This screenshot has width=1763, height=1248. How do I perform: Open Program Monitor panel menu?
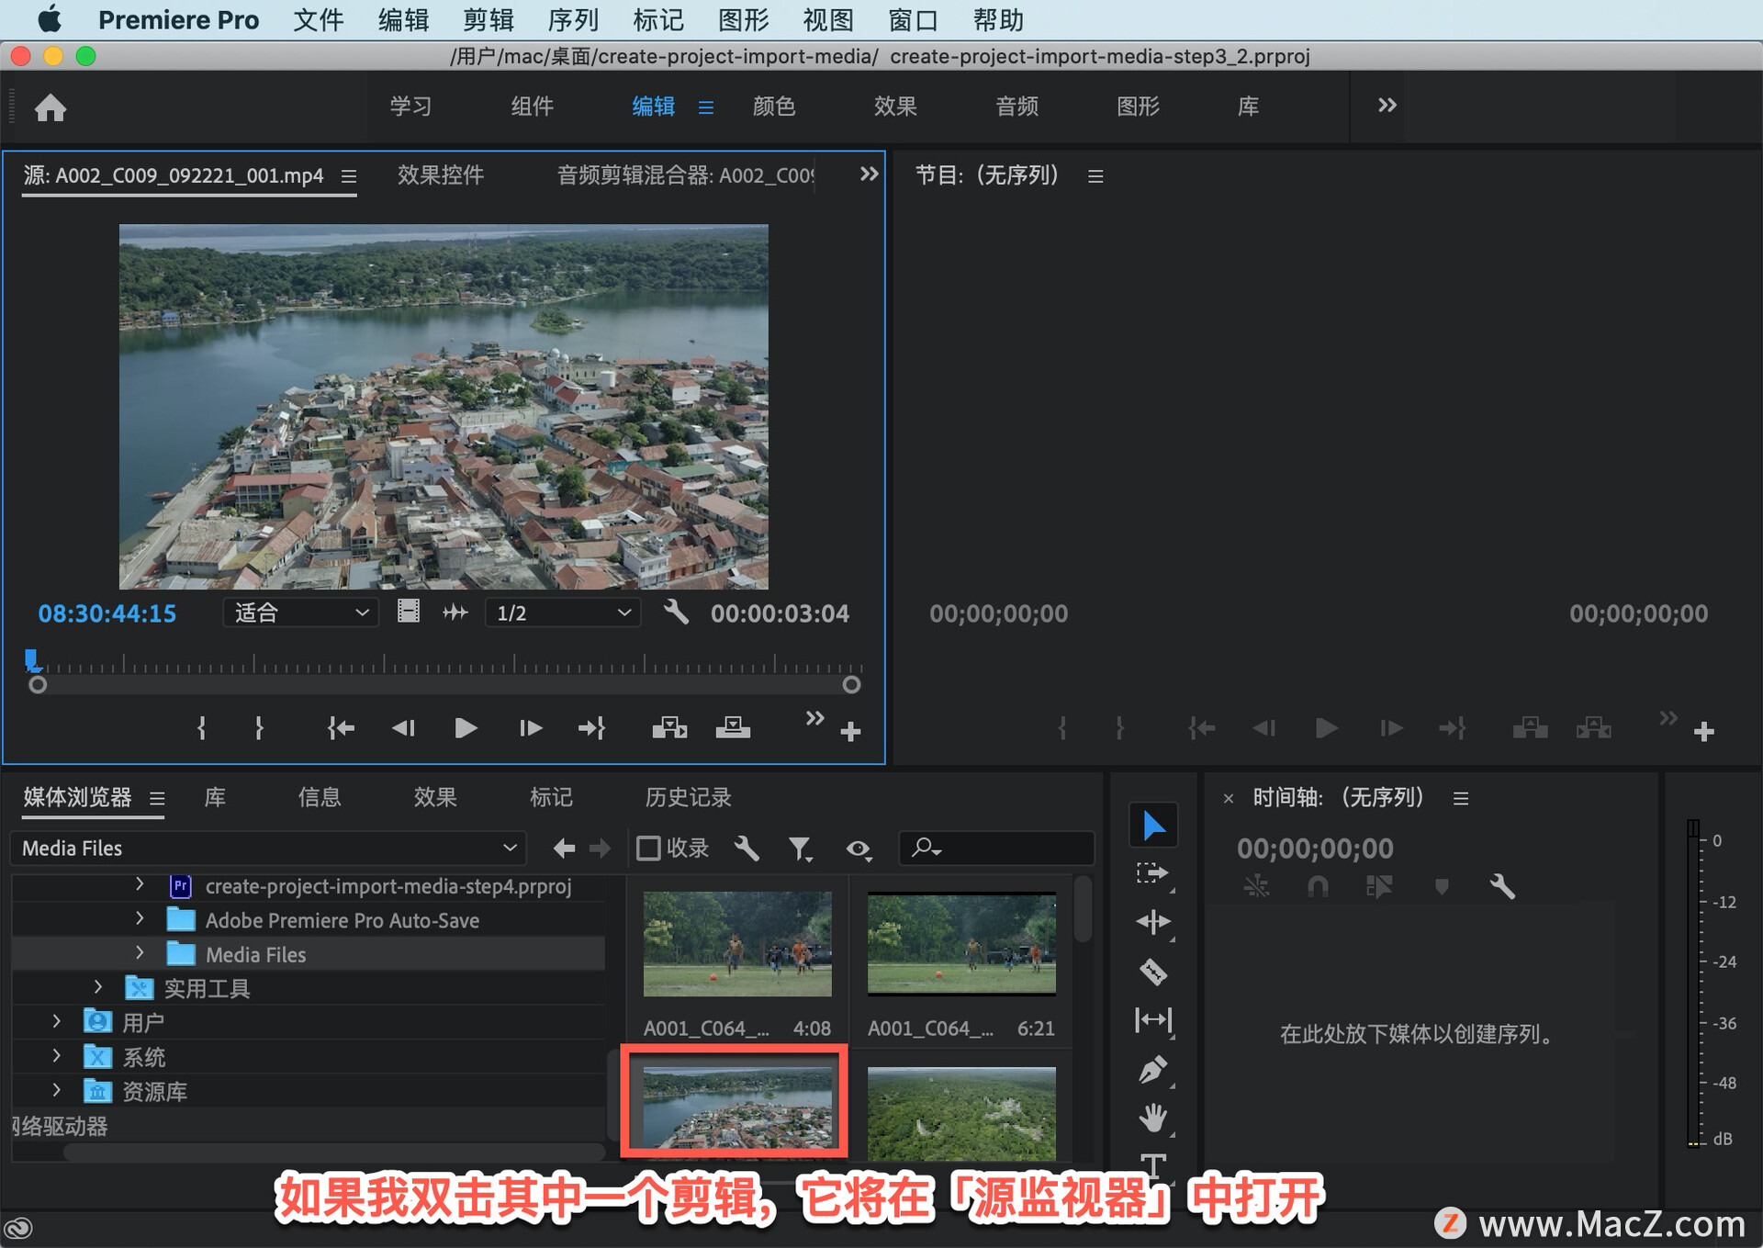[x=1095, y=176]
